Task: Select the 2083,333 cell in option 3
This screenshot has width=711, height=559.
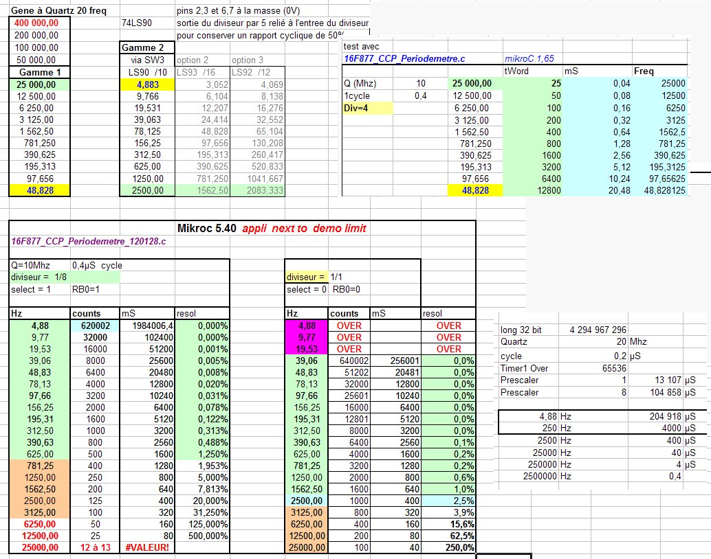Action: (x=258, y=190)
